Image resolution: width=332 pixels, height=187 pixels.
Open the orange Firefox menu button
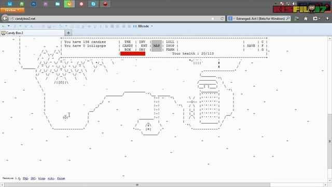click(x=12, y=10)
